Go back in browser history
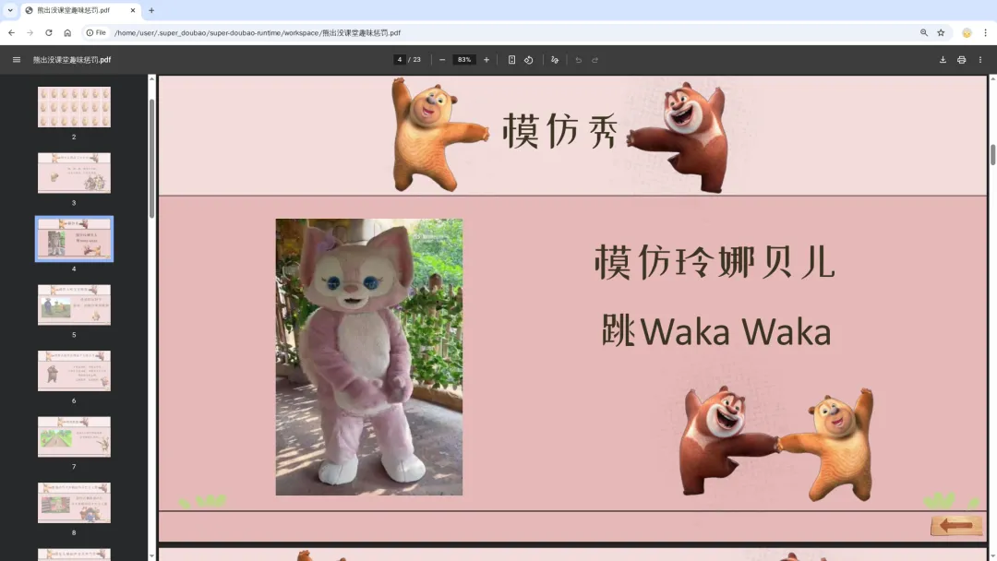The image size is (997, 561). [11, 32]
